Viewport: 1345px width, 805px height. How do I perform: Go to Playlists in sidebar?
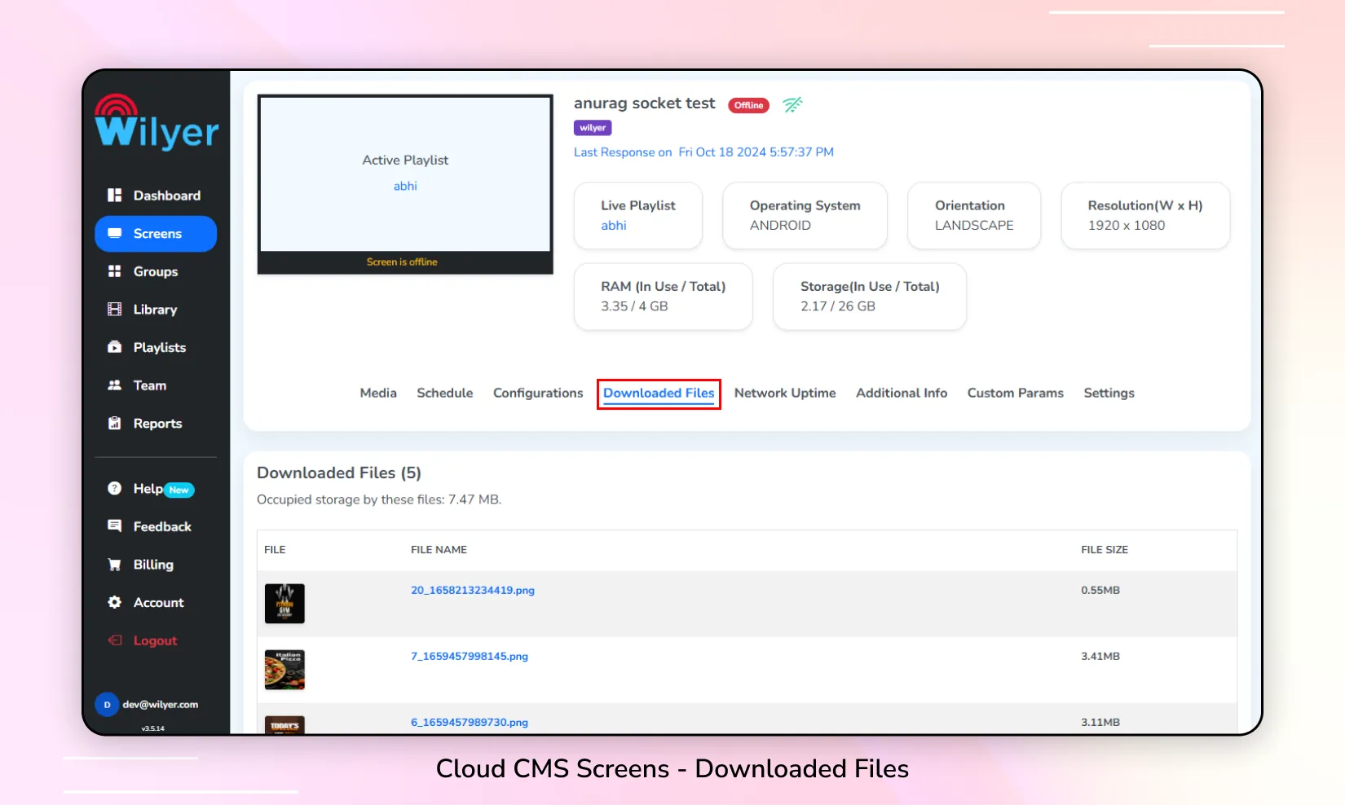point(156,347)
